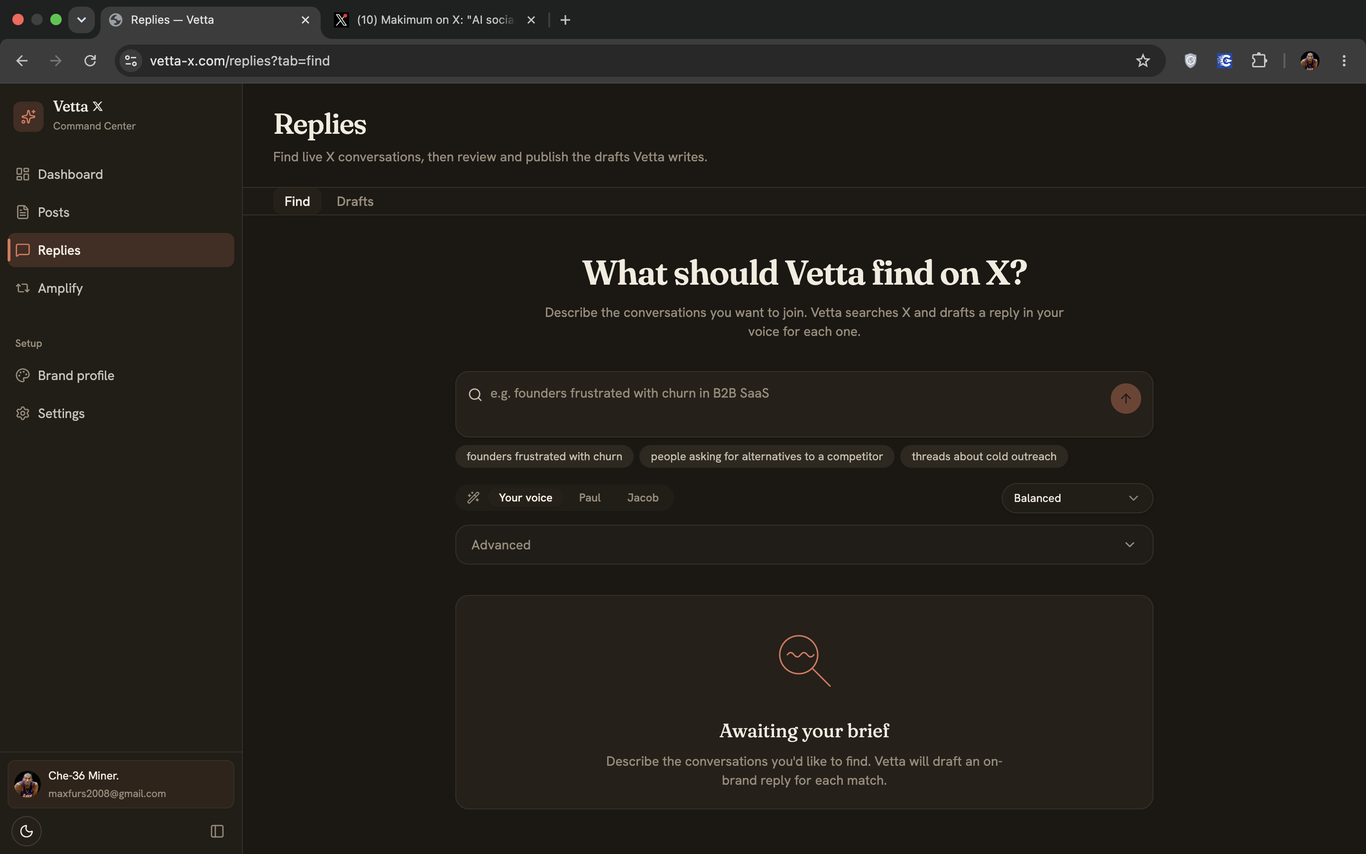The image size is (1366, 854).
Task: Toggle dark mode moon button
Action: point(27,831)
